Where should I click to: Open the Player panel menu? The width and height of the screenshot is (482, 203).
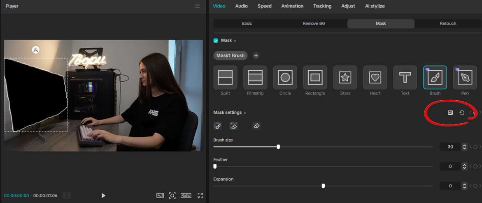click(197, 6)
